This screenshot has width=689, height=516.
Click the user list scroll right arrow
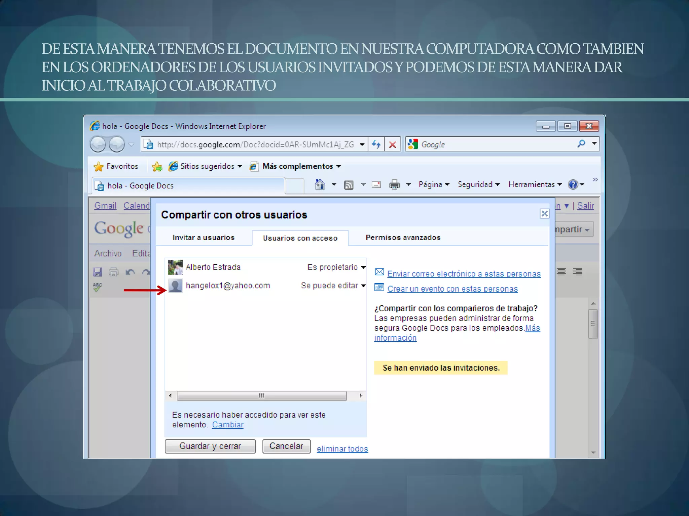coord(361,396)
